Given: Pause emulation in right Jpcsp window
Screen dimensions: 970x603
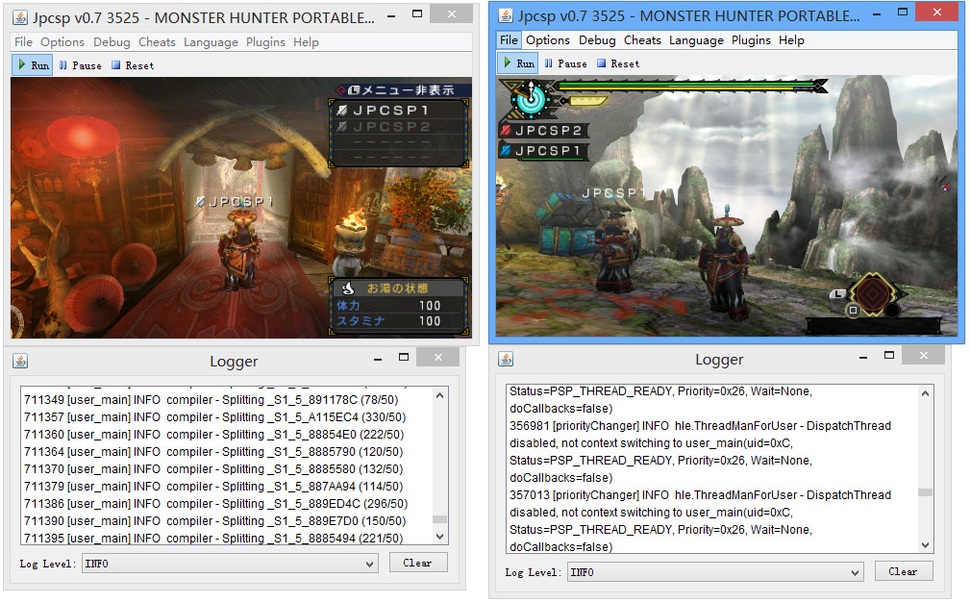Looking at the screenshot, I should click(x=565, y=63).
